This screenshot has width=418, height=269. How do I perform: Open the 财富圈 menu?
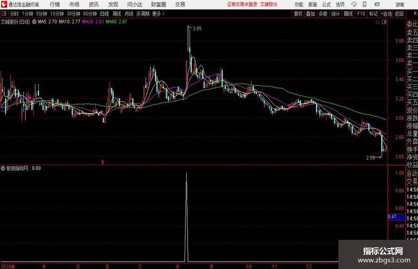point(158,4)
